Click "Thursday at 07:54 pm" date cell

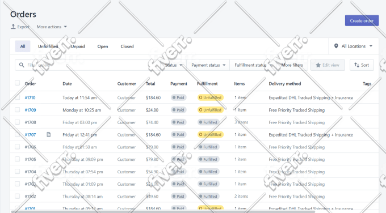point(83,172)
